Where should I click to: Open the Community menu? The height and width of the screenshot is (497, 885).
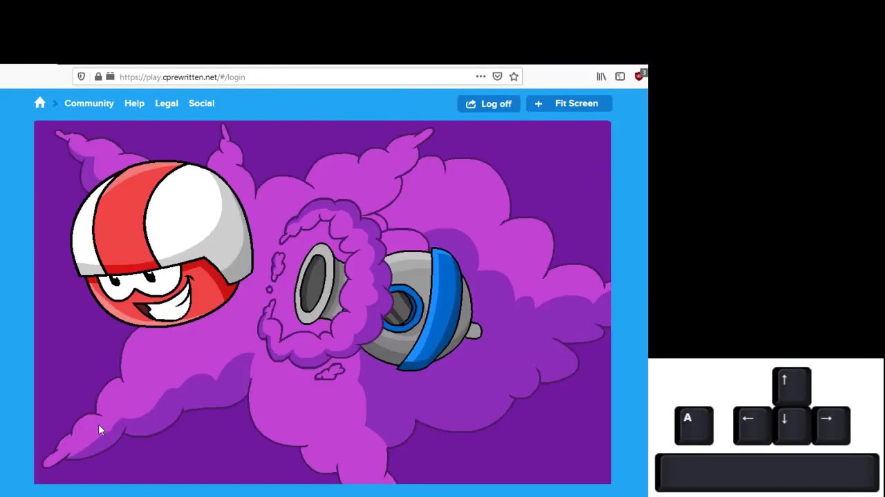point(88,104)
